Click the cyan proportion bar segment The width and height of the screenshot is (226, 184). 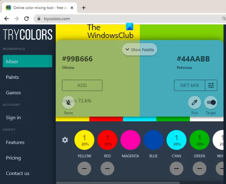[139, 119]
